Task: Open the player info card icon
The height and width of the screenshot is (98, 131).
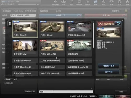Action: click(x=79, y=2)
